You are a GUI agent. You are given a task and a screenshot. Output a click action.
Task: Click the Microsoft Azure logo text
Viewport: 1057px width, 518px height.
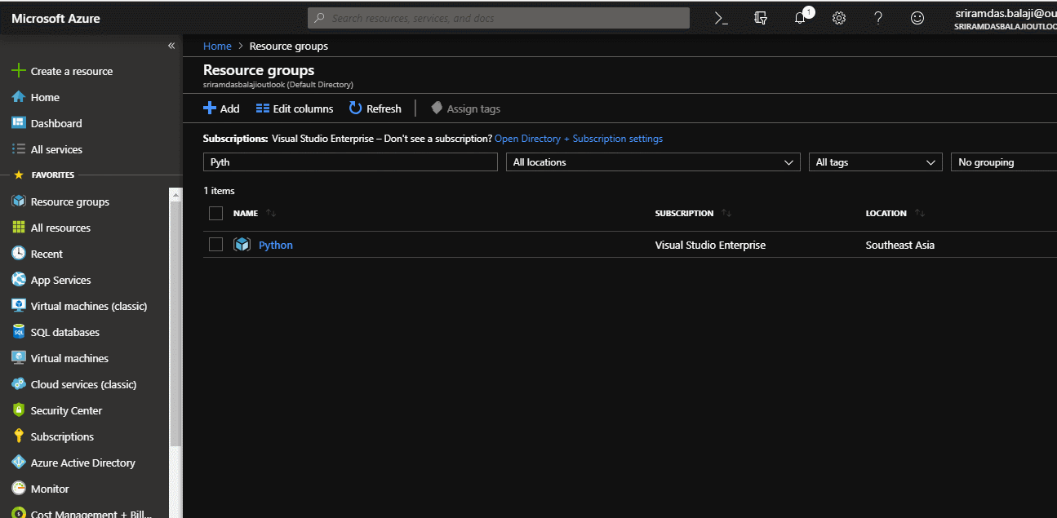coord(56,18)
